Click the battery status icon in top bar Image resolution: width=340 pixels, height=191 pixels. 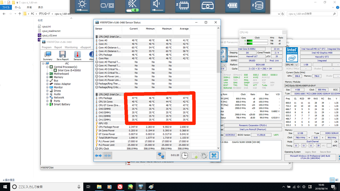(232, 6)
